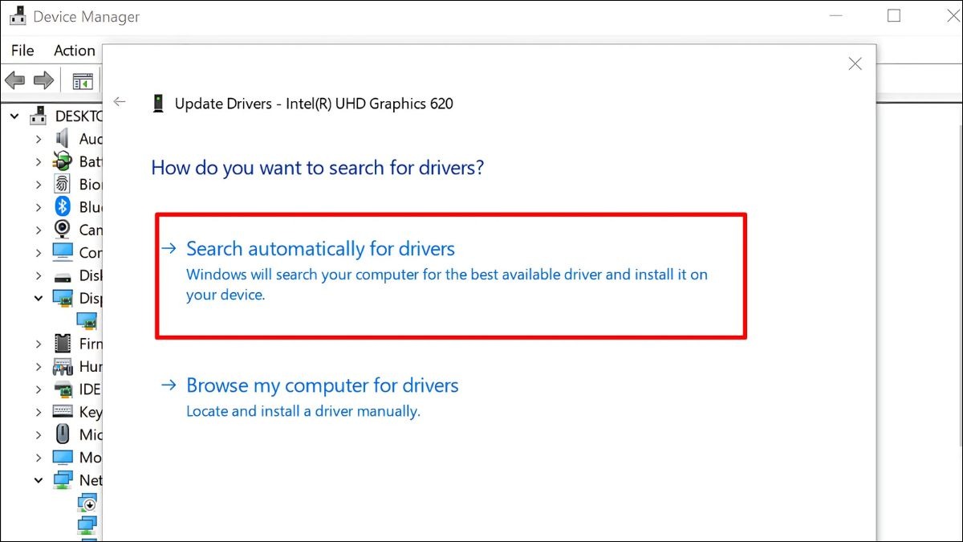This screenshot has height=542, width=963.
Task: Expand the Keyboards category chevron
Action: [39, 412]
